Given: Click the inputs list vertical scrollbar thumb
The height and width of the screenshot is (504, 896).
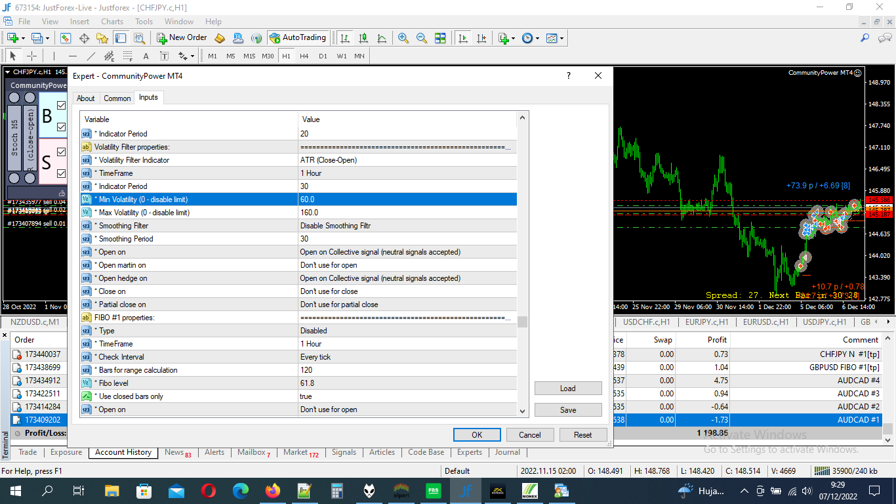Looking at the screenshot, I should 523,322.
